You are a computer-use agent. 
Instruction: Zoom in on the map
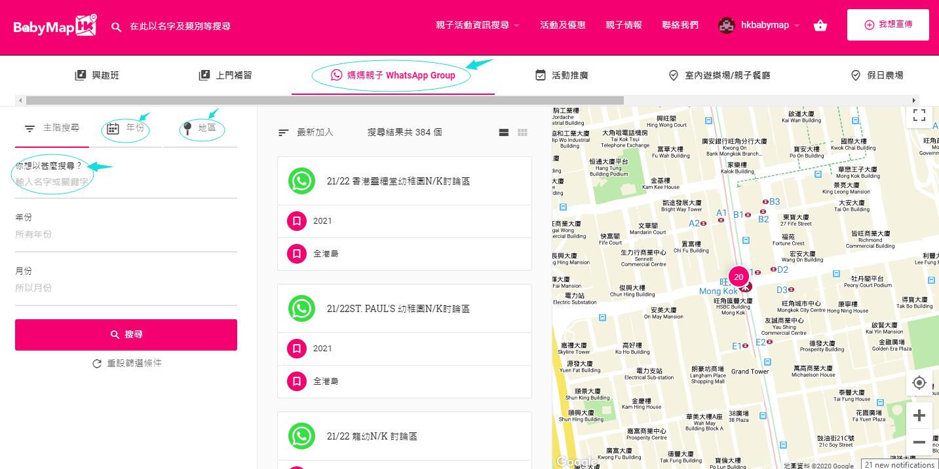coord(919,415)
